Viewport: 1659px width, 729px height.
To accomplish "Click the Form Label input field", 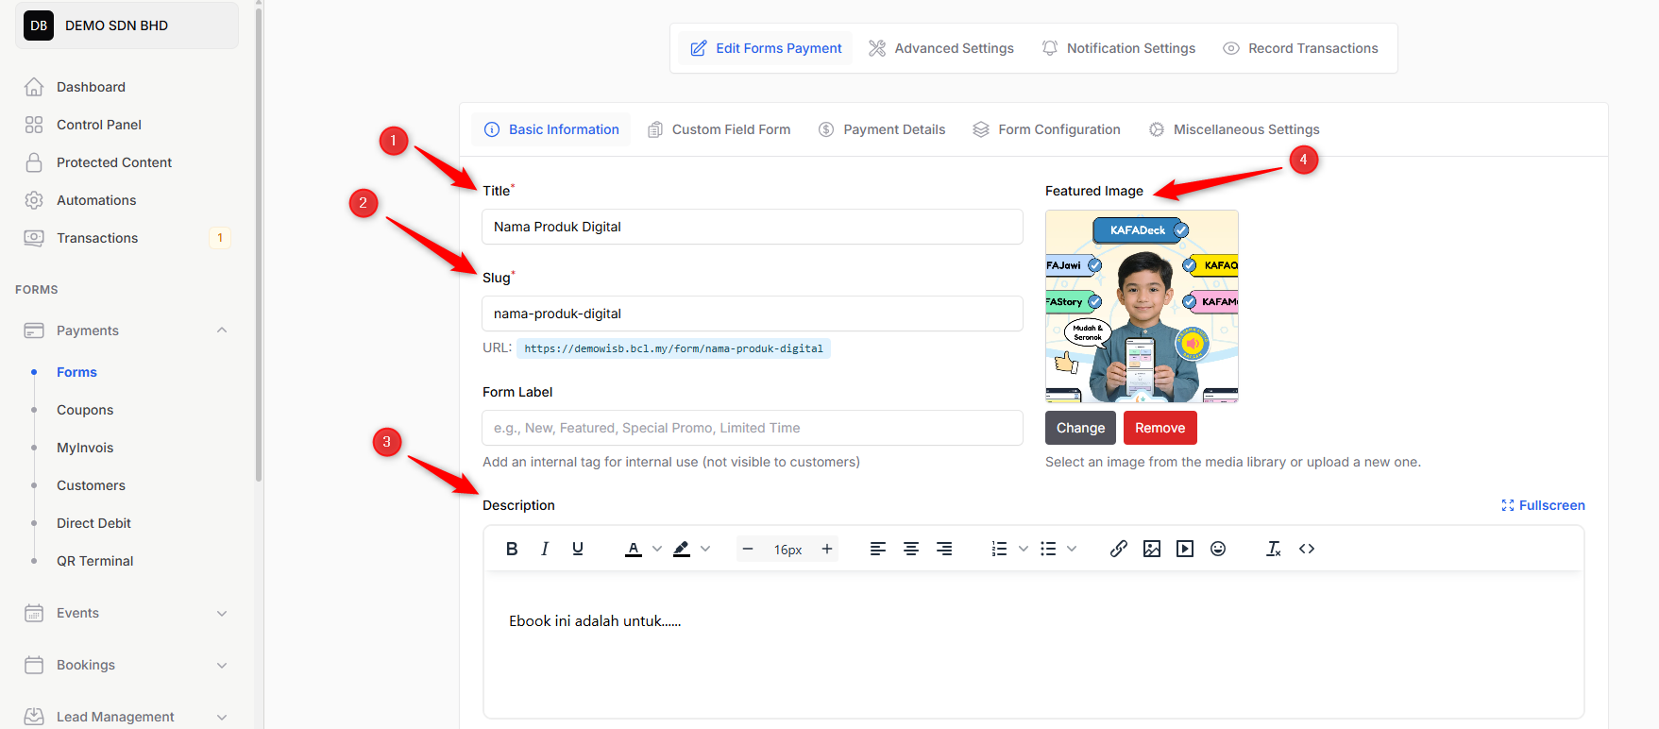I will click(x=752, y=428).
